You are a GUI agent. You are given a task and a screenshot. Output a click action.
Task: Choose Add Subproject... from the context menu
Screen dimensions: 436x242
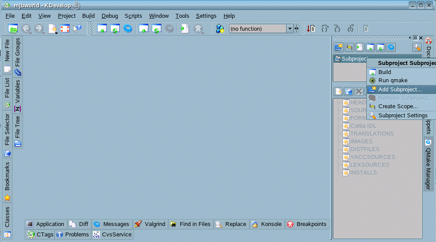[x=400, y=89]
